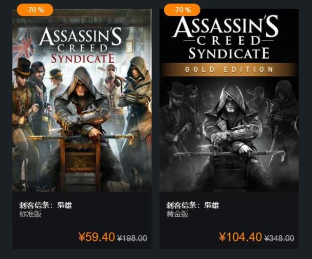Select the 黄金版 edition label

[x=177, y=214]
